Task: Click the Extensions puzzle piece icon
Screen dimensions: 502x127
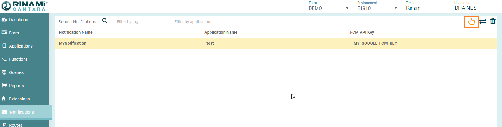Action: coord(4,99)
